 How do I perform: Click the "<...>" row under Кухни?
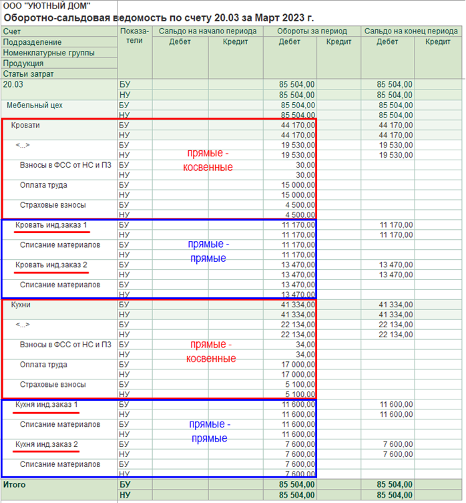pyautogui.click(x=23, y=325)
